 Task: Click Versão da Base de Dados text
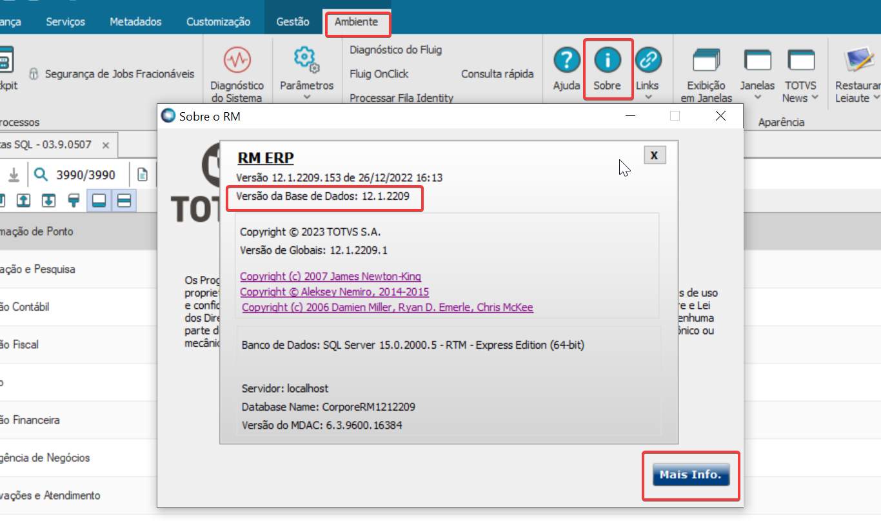click(322, 196)
